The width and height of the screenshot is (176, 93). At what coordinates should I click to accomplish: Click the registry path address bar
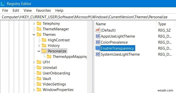88,17
